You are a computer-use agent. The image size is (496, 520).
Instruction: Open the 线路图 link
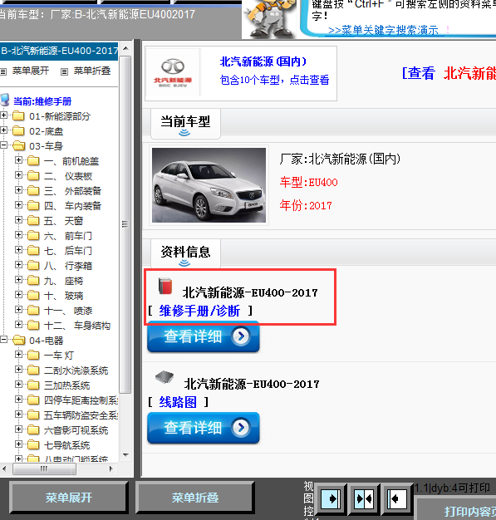[x=178, y=402]
